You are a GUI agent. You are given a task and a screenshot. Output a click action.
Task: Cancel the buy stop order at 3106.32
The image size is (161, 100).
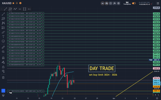(x=43, y=33)
